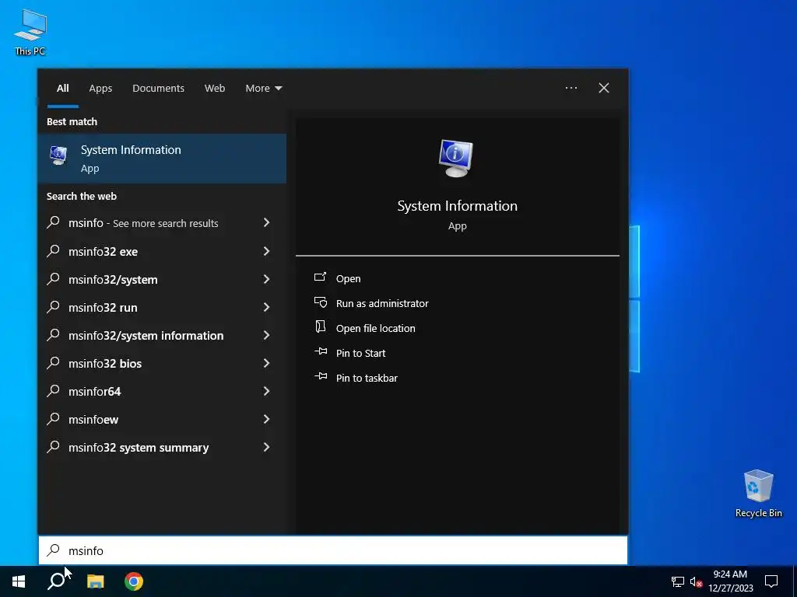Click the magnifier icon beside msinfo32 bios
Screen dimensions: 797x597
[54, 363]
